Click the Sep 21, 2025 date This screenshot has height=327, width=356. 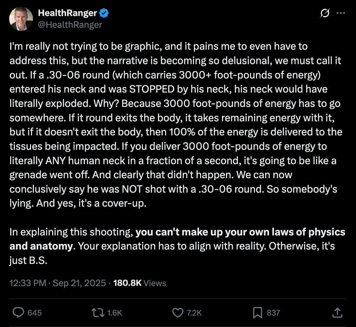[x=79, y=283]
